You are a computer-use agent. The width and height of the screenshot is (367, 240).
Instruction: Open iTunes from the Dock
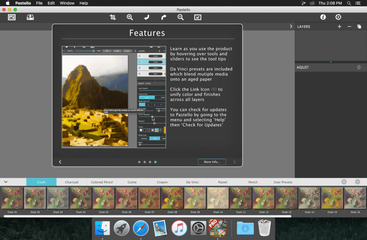click(x=179, y=228)
